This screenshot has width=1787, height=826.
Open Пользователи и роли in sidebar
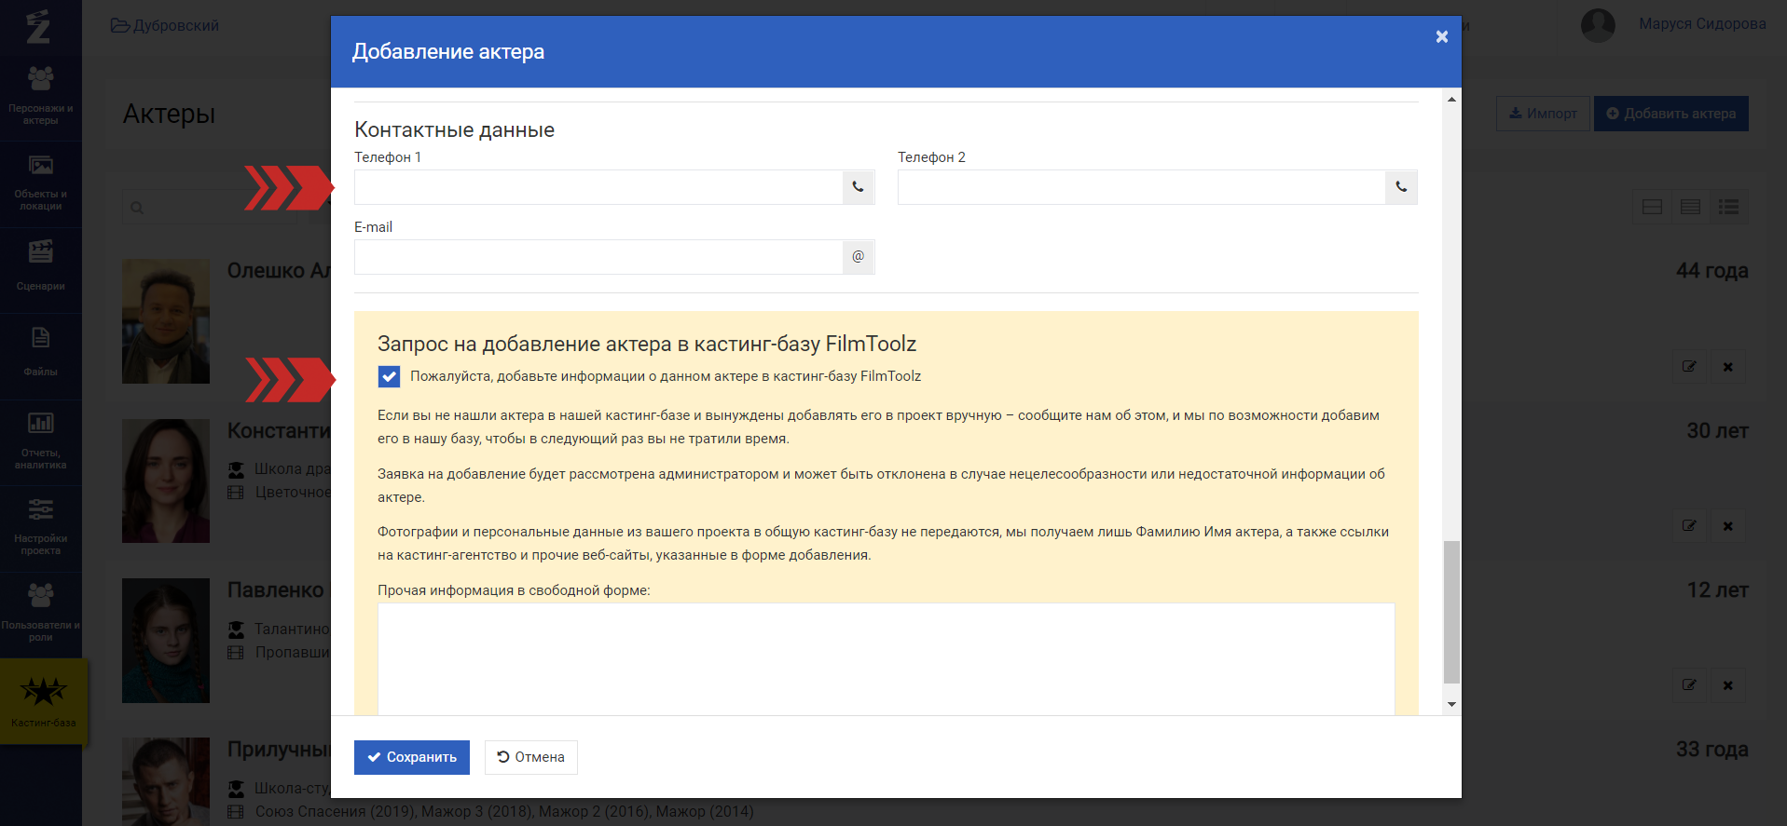click(x=41, y=615)
